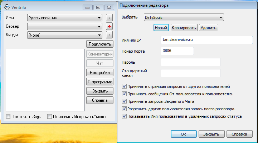Image resolution: width=258 pixels, height=143 pixels.
Task: Focus the empty Пароль field
Action: [190, 62]
